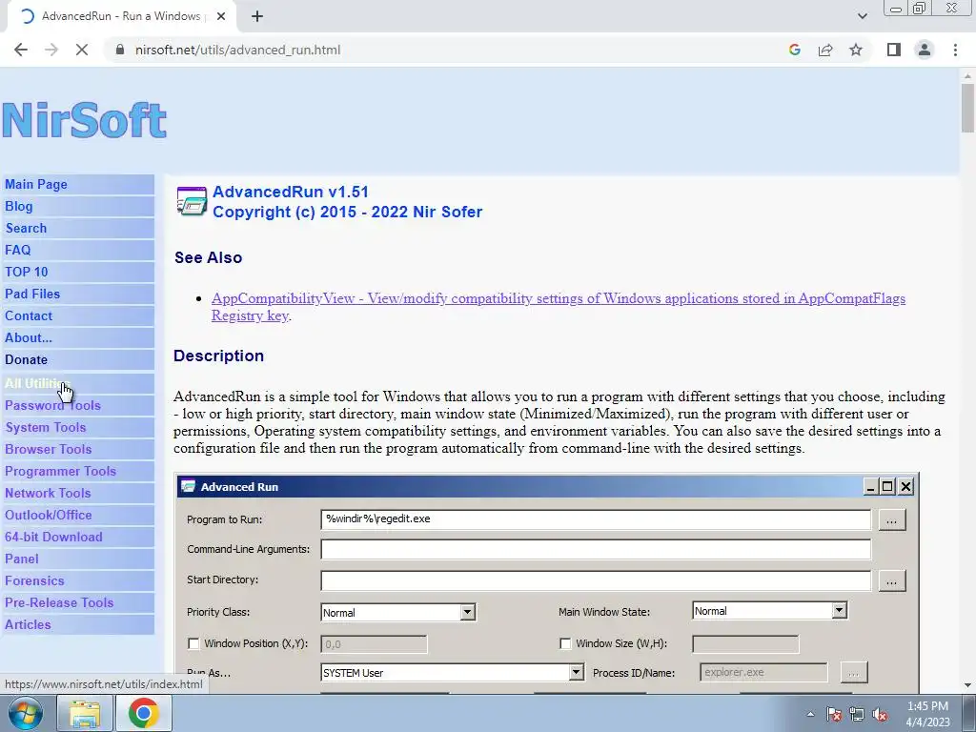Screen dimensions: 976x732
Task: Open TOP 10 sidebar link
Action: (26, 272)
